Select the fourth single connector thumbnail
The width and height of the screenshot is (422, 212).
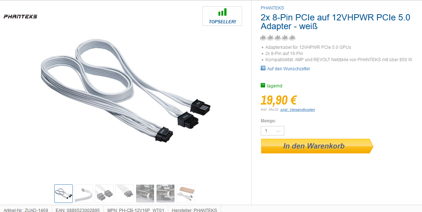click(x=125, y=193)
